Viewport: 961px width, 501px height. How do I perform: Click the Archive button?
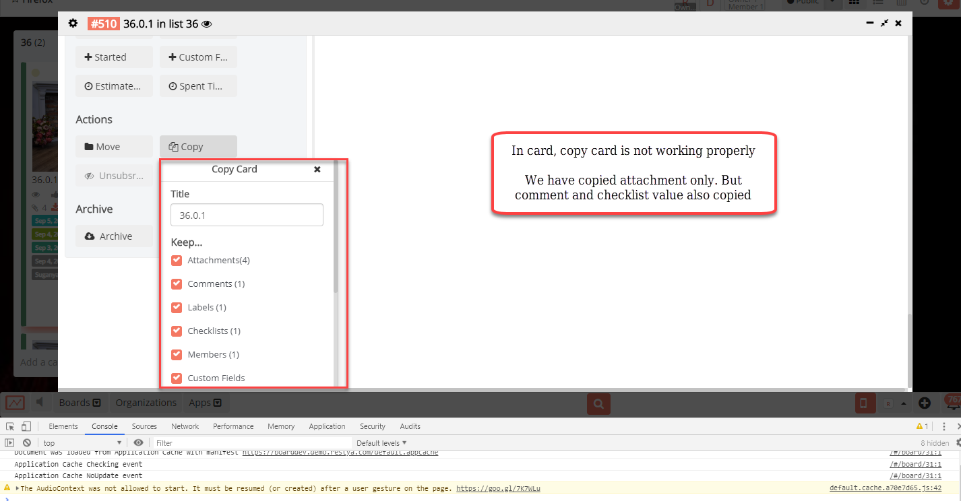114,236
